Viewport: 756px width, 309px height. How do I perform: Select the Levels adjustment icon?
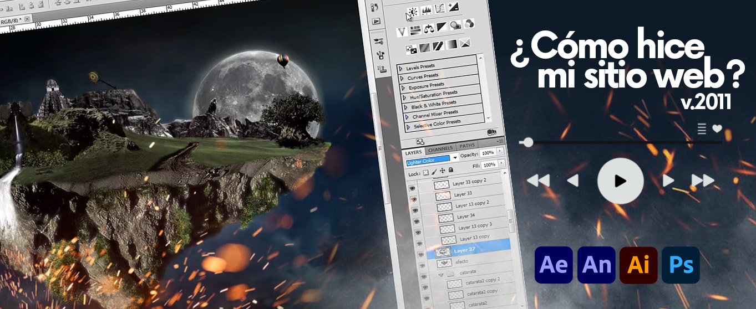click(427, 11)
